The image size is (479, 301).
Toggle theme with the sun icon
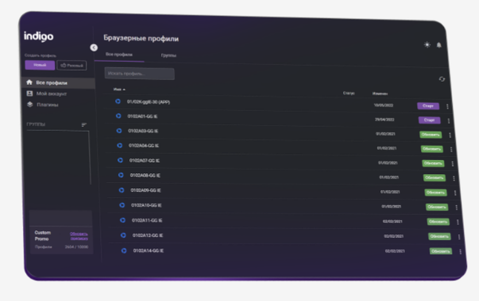coord(426,44)
